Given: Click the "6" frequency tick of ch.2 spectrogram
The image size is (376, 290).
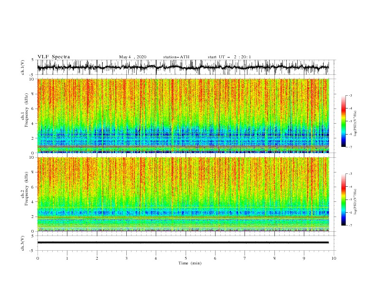Looking at the screenshot, I should tap(33, 187).
